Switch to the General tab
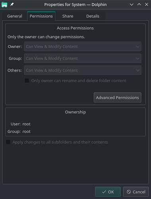Image resolution: width=151 pixels, height=199 pixels. point(15,16)
